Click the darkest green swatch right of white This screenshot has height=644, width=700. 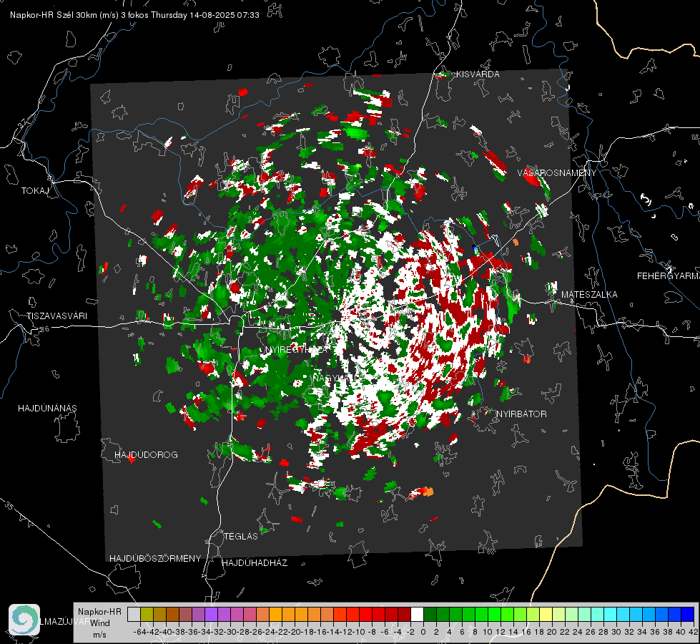(x=430, y=614)
